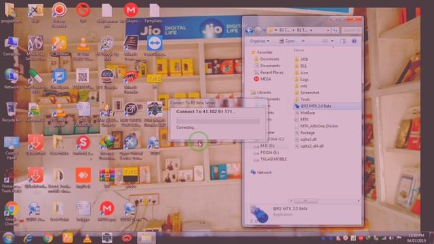Open the recent pages arrow beside Forward button
The width and height of the screenshot is (434, 244).
click(264, 30)
